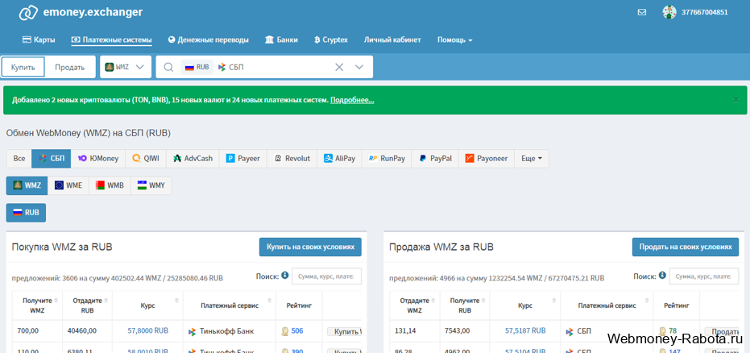Sort by the Отдадите RUB column arrows
Viewport: 750px width, 353px height.
106,301
